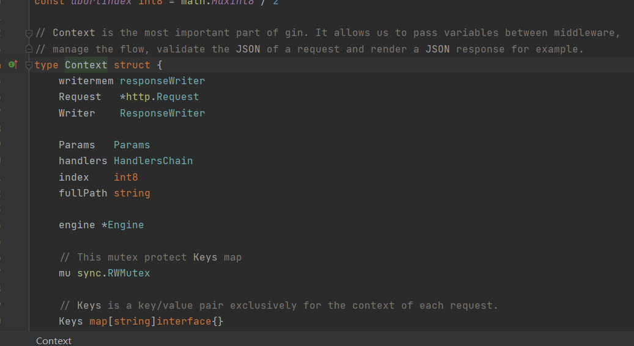This screenshot has height=346, width=634.
Task: Click the ResponseWriter type of Writer field
Action: pos(163,113)
